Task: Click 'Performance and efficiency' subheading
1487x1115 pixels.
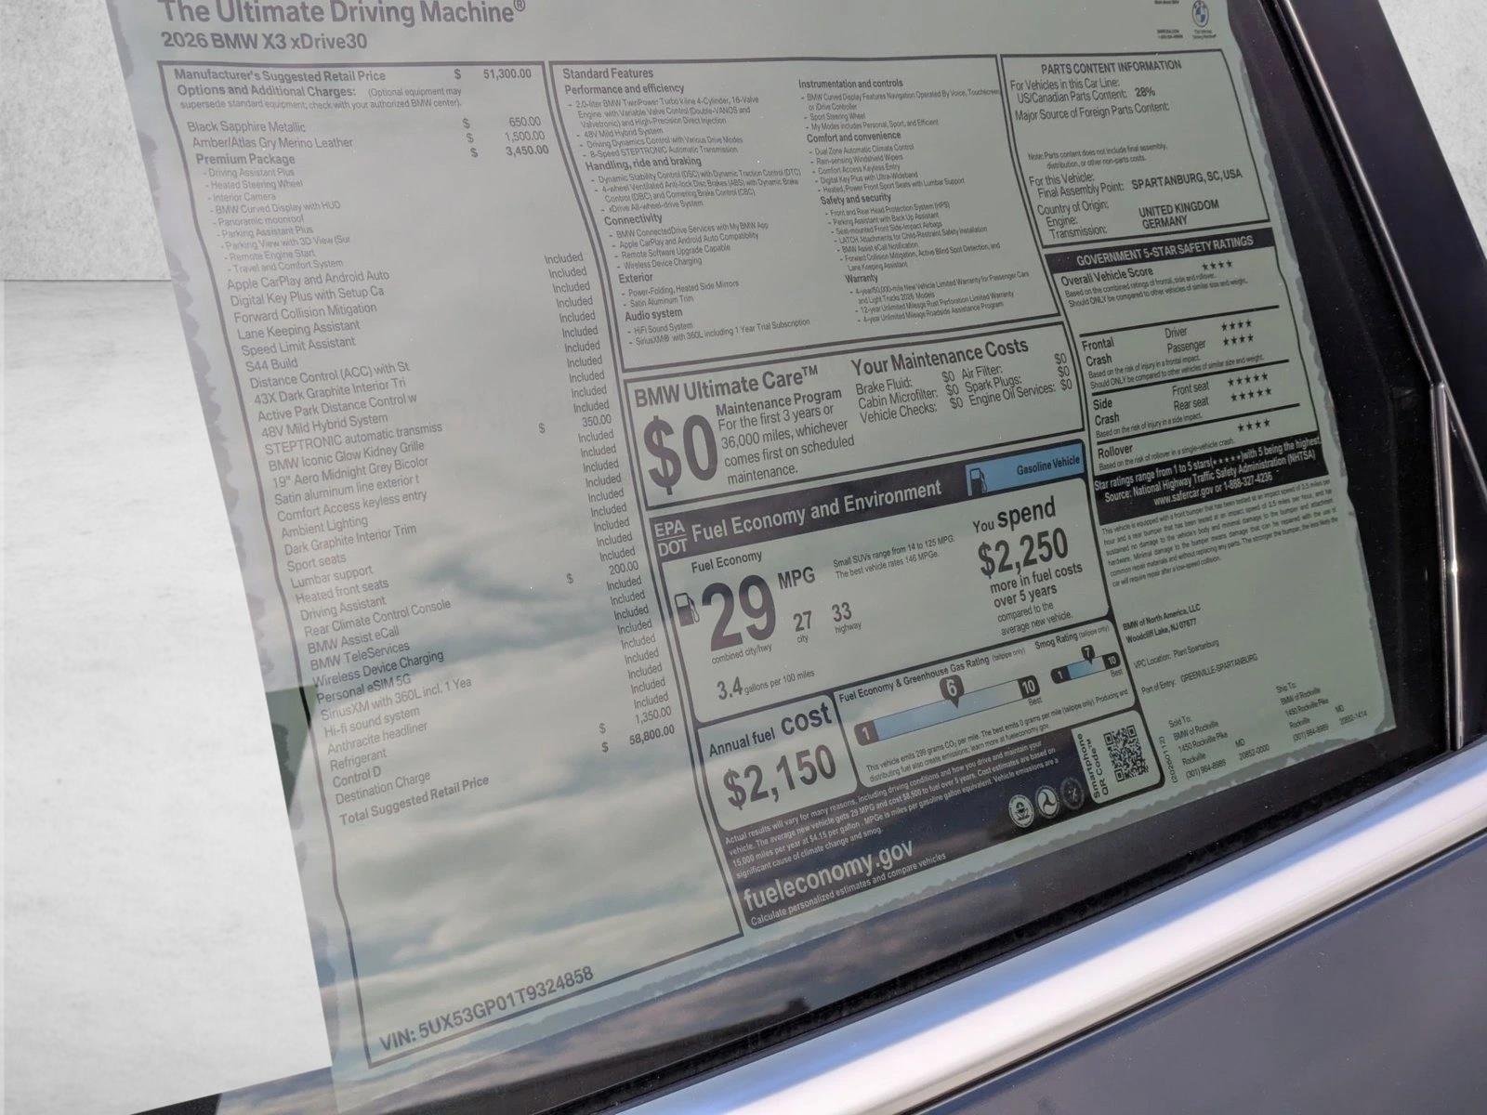Action: [x=625, y=89]
